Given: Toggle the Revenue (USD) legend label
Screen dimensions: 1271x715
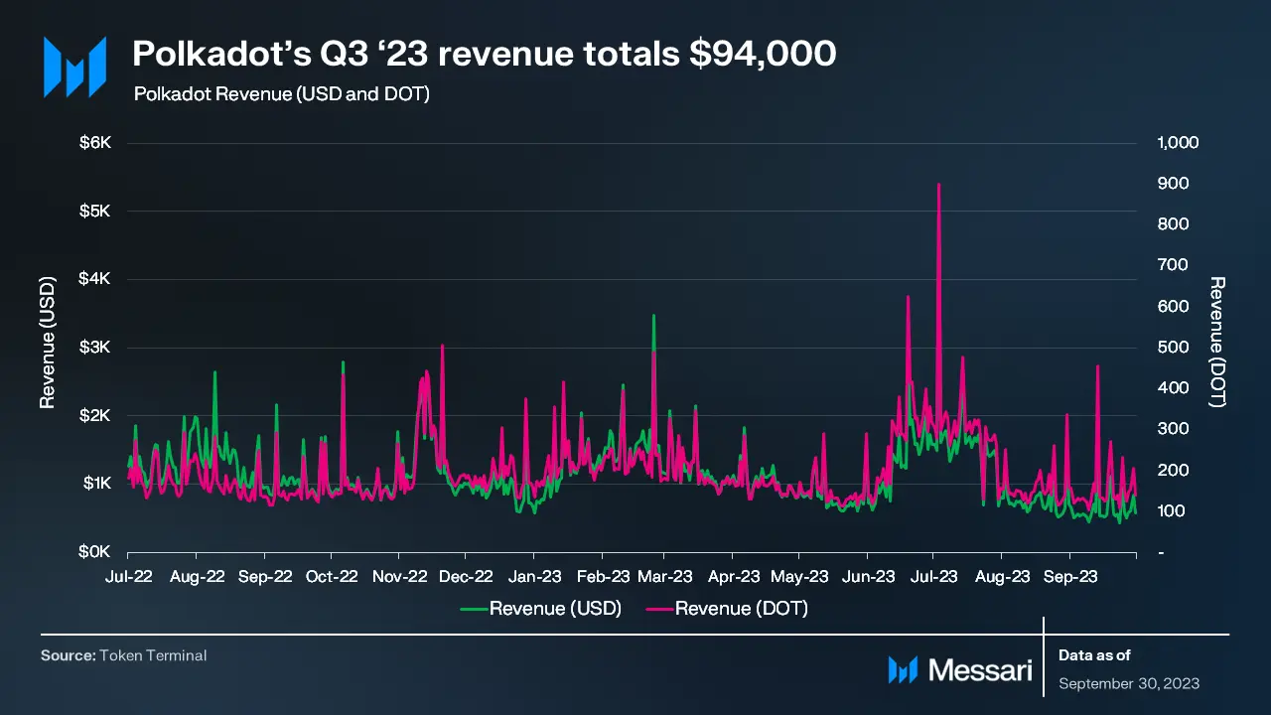Looking at the screenshot, I should [x=555, y=609].
